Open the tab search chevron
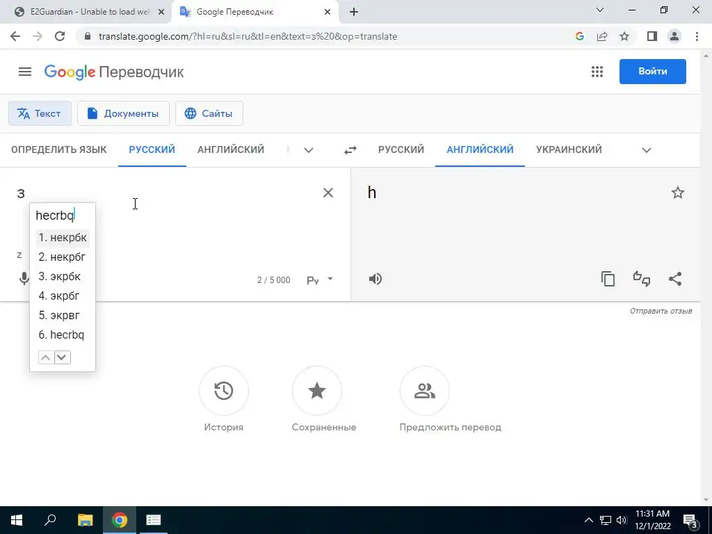712x534 pixels. (600, 10)
